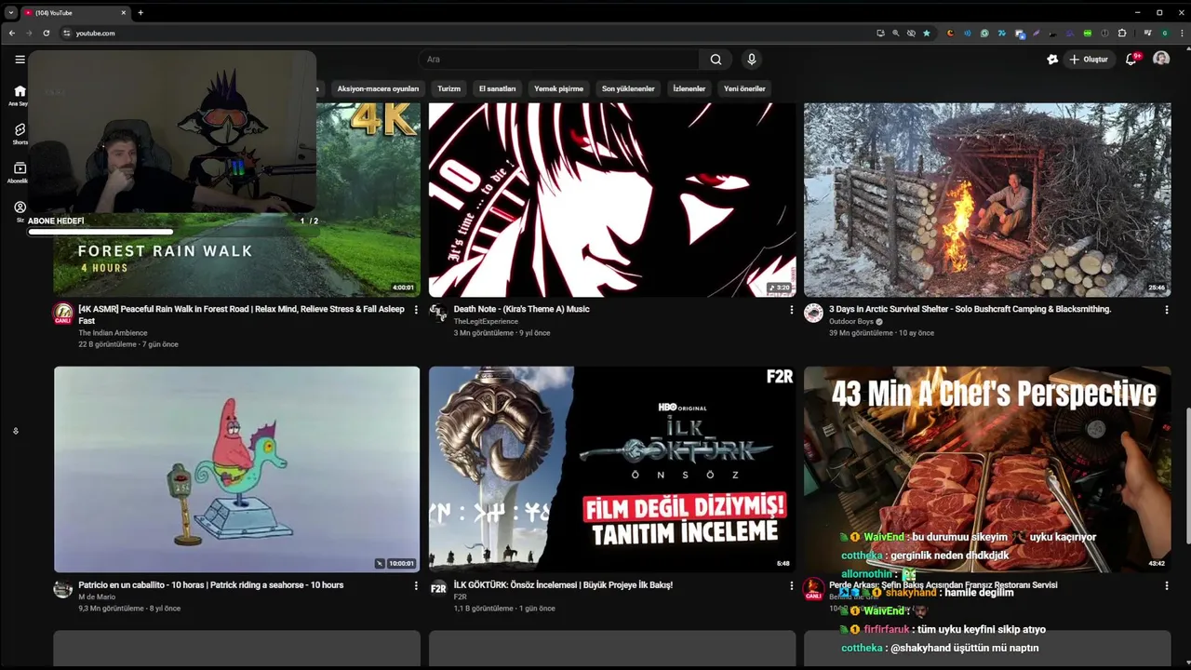The width and height of the screenshot is (1191, 670).
Task: Select the Yeni öneriler filter chip
Action: coord(744,88)
